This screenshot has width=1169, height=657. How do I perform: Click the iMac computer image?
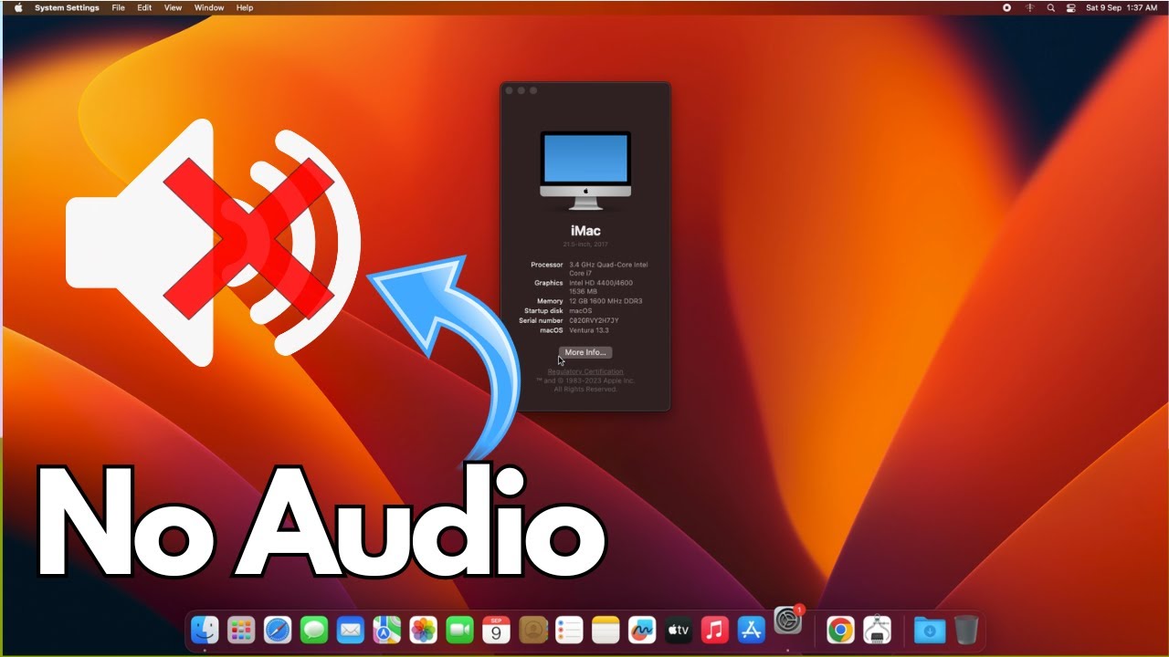point(585,171)
